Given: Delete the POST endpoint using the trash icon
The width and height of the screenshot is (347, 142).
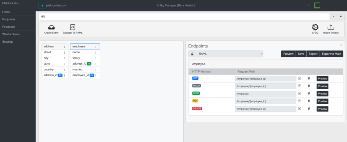Looking at the screenshot, I should point(309,94).
